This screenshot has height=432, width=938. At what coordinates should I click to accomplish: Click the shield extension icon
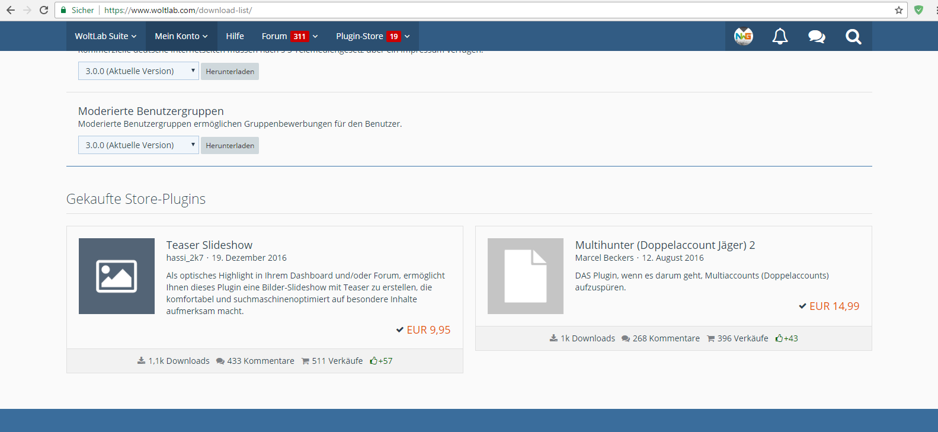tap(918, 10)
